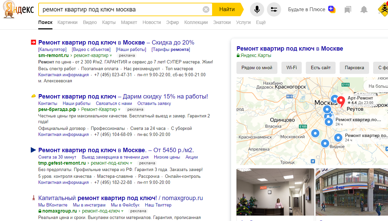Click the Plus badge icon
The image size is (388, 221).
tap(332, 9)
